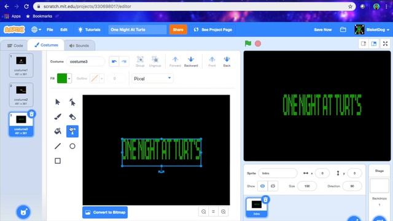Open the Edit menu
The width and height of the screenshot is (393, 221).
tap(64, 29)
